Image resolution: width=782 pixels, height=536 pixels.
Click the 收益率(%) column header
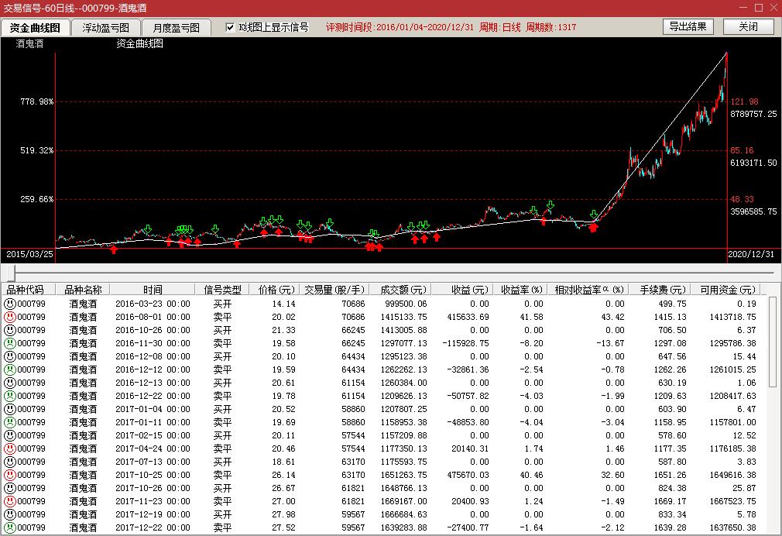tap(521, 288)
